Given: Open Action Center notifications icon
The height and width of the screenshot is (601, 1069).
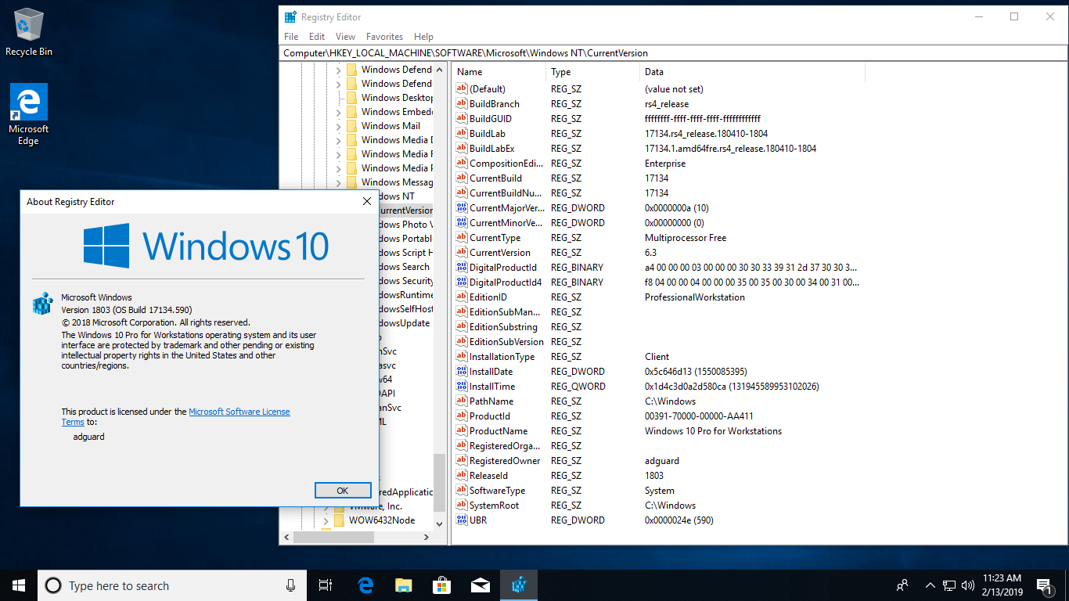Looking at the screenshot, I should pyautogui.click(x=1043, y=585).
